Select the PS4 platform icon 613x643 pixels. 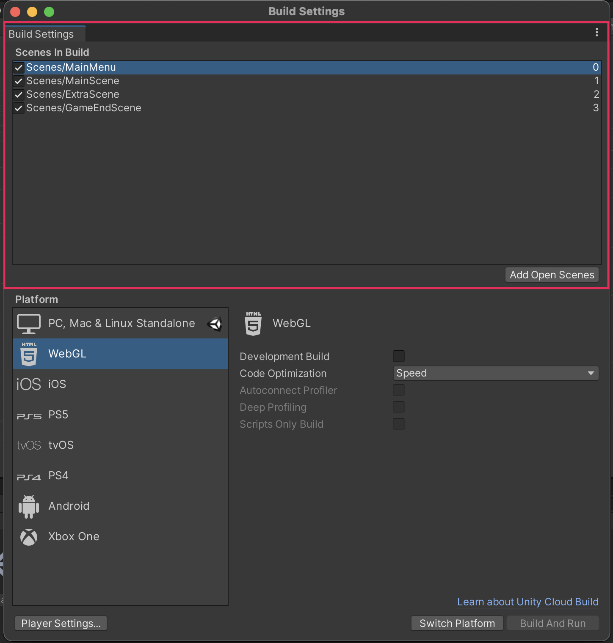[x=29, y=476]
